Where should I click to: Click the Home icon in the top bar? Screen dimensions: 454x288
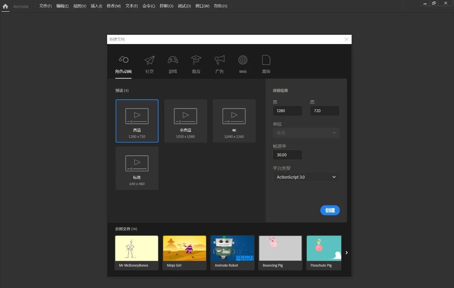[5, 6]
